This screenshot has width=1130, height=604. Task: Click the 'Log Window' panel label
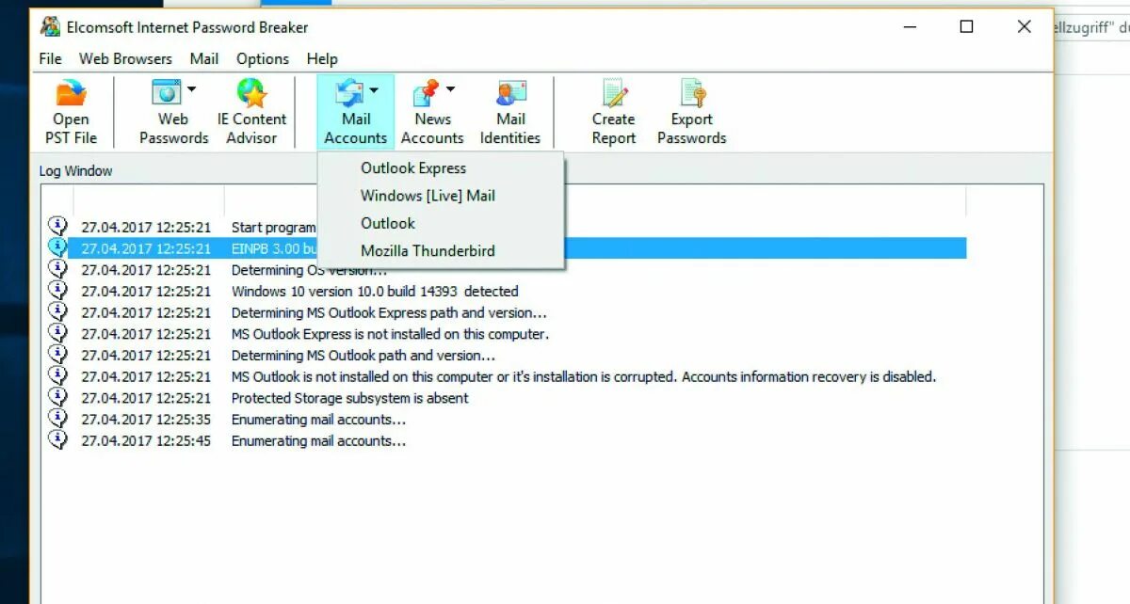tap(75, 171)
